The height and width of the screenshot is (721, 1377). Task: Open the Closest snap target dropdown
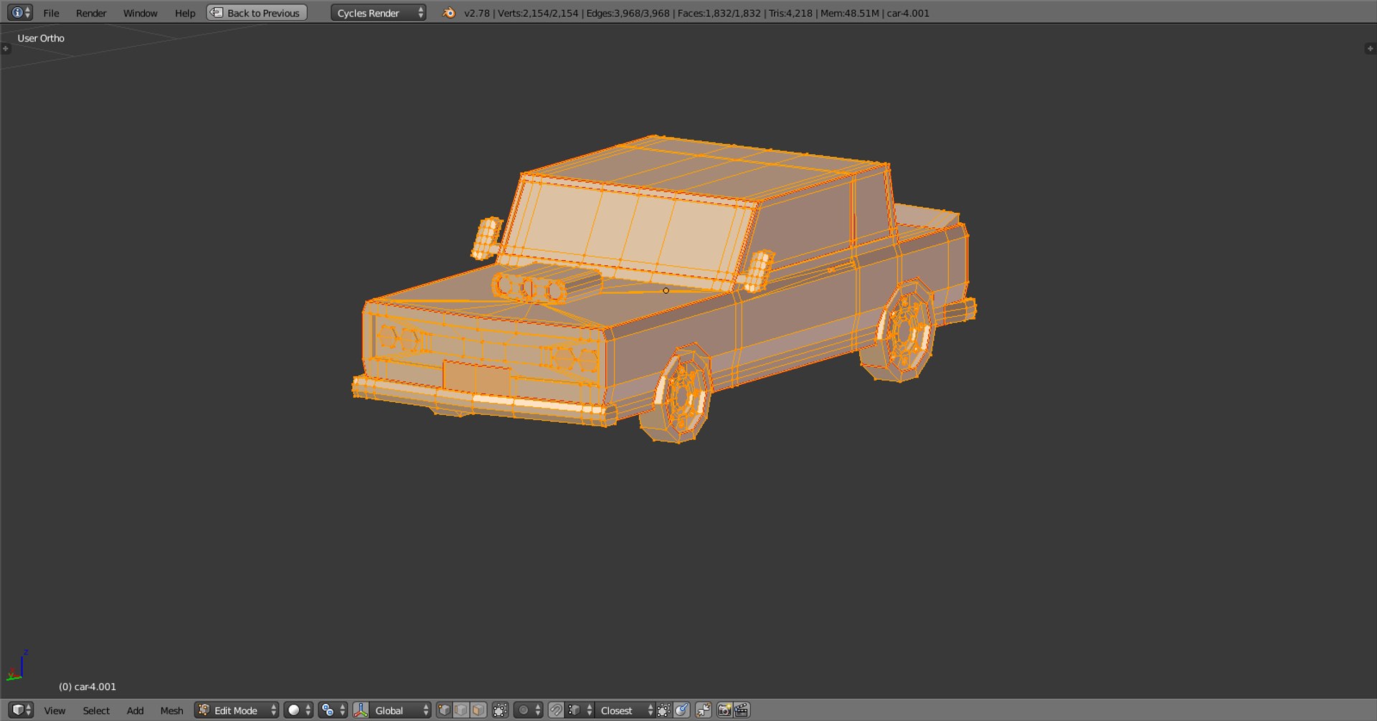pyautogui.click(x=625, y=710)
